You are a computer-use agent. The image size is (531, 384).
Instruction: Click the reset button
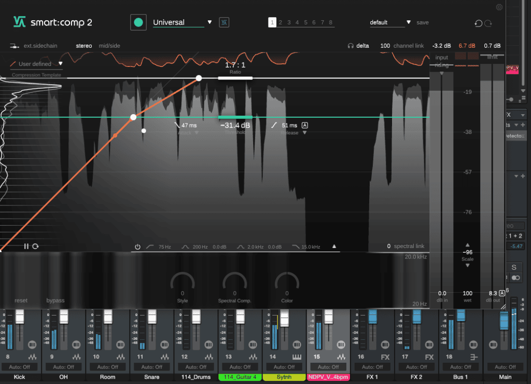21,300
